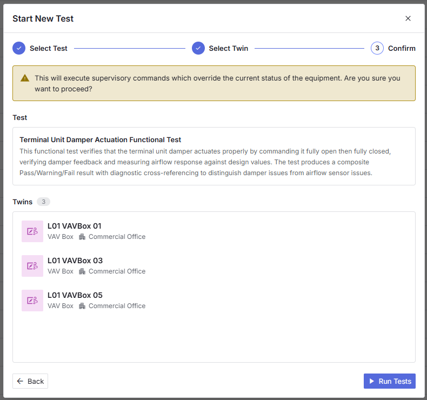The image size is (427, 400).
Task: Click the L01 VAVBox 05 twin icon
Action: [32, 301]
